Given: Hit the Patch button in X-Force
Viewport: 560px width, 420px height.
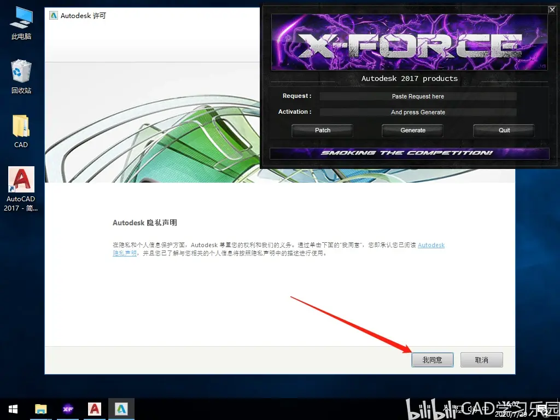Looking at the screenshot, I should coord(323,130).
